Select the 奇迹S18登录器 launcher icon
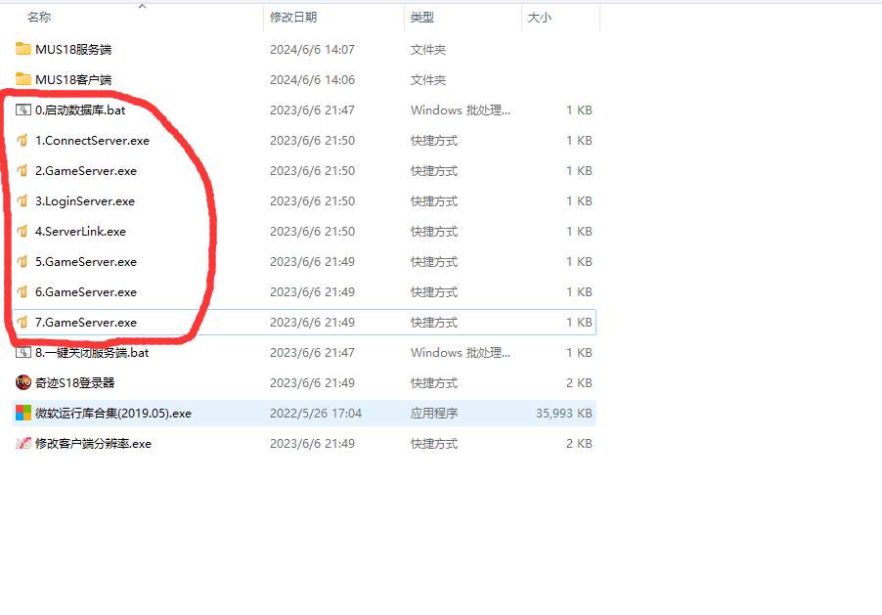This screenshot has width=882, height=615. (x=23, y=382)
